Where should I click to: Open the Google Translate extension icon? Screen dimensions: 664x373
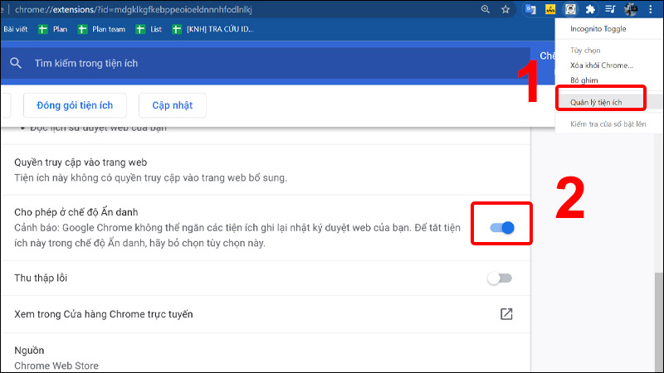pyautogui.click(x=530, y=10)
